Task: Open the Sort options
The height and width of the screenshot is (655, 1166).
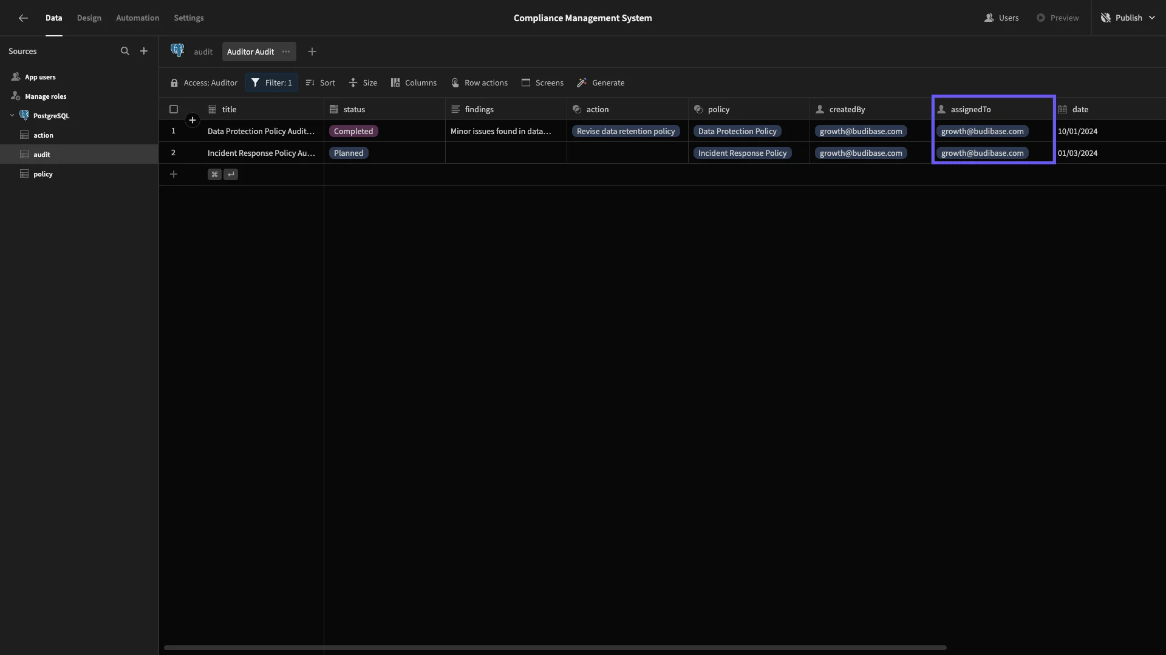Action: [320, 83]
